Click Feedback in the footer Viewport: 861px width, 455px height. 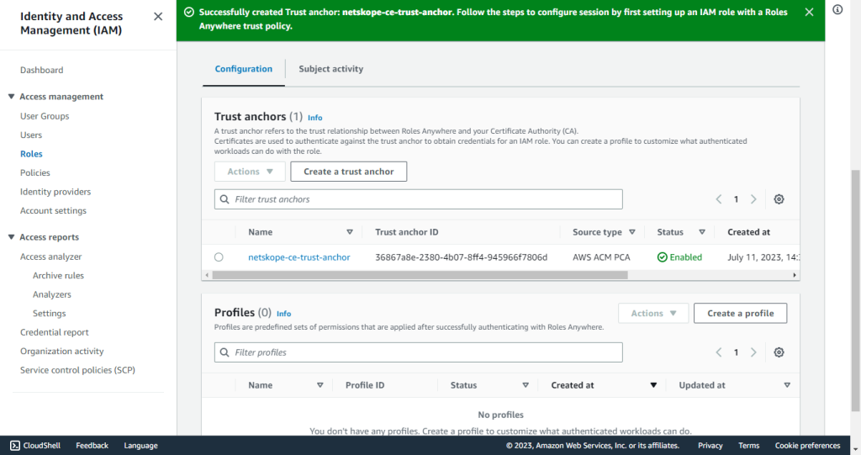(x=92, y=446)
